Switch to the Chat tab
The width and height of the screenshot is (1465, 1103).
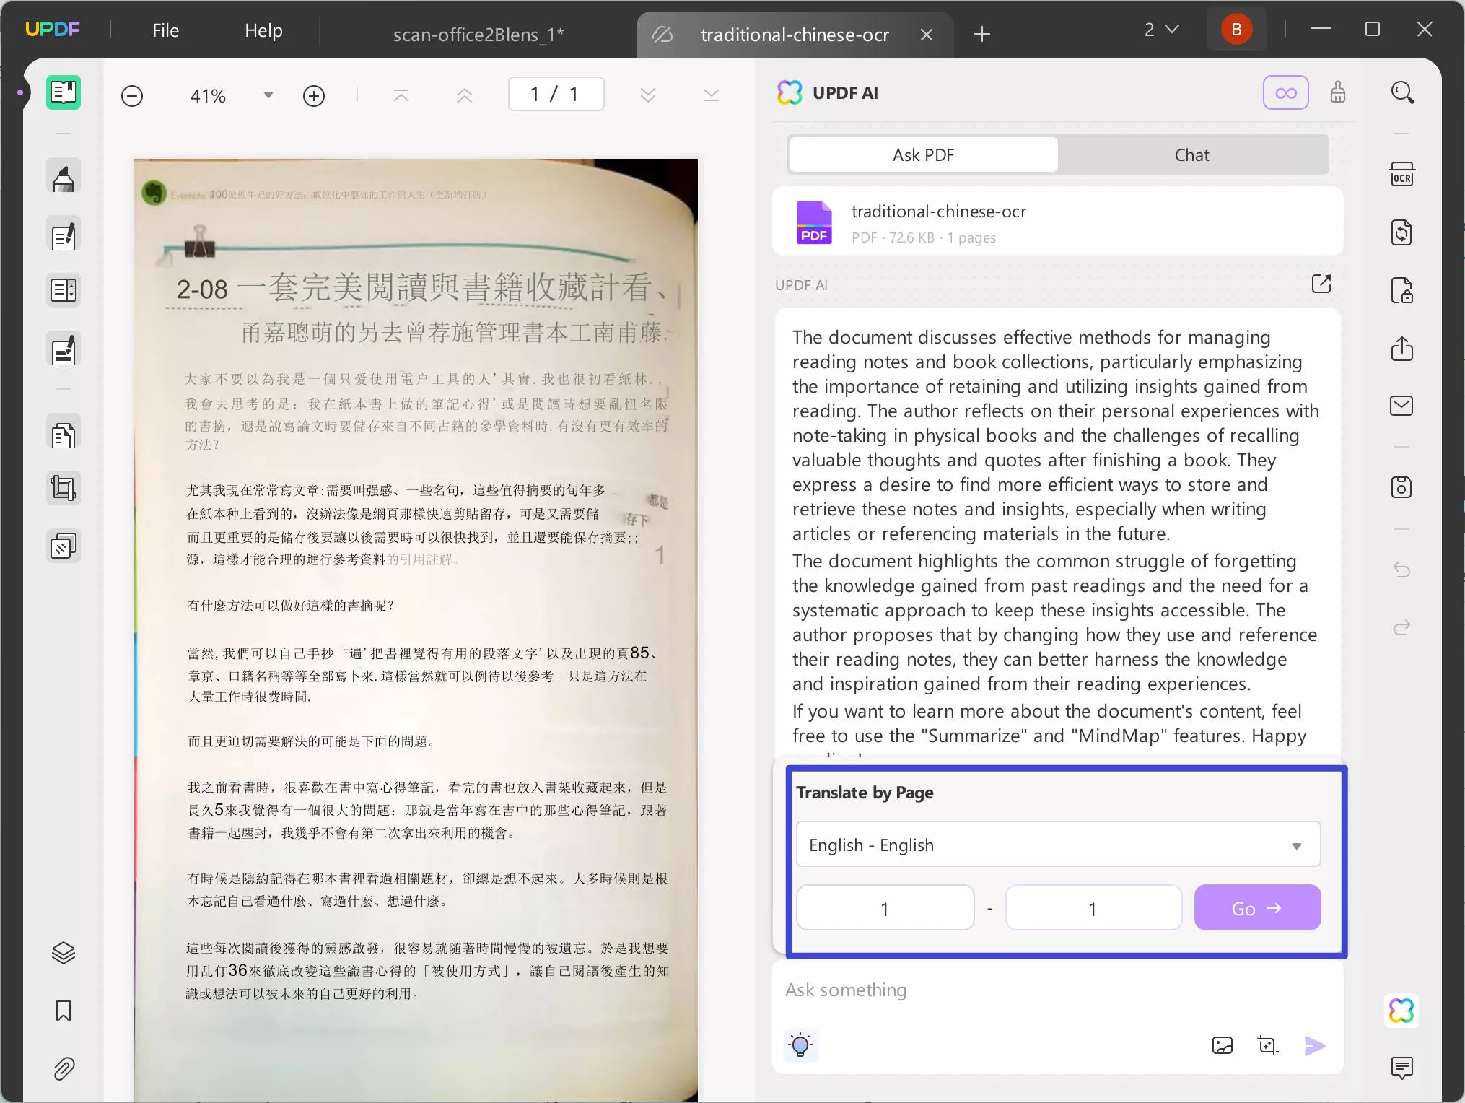click(1191, 154)
